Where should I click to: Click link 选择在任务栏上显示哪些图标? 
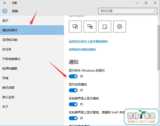point(88,42)
